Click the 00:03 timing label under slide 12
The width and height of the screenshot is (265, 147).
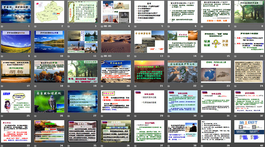point(108,56)
